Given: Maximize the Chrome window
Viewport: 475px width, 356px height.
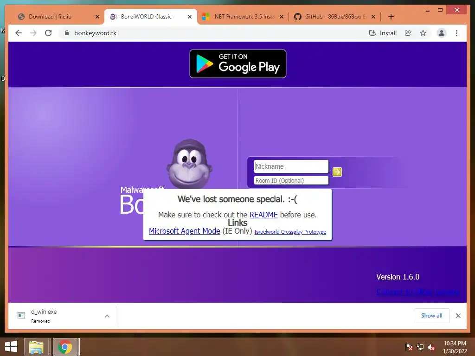Looking at the screenshot, I should pyautogui.click(x=440, y=10).
